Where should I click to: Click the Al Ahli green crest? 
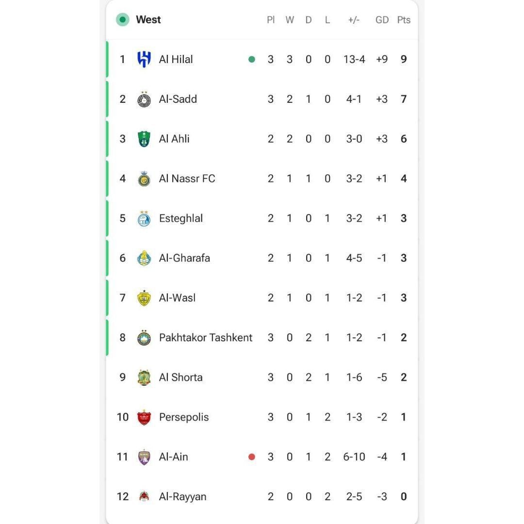144,139
